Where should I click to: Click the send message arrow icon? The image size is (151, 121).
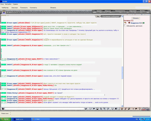pyautogui.click(x=86, y=109)
